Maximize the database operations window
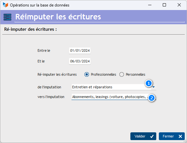This screenshot has width=187, height=143. click(164, 5)
